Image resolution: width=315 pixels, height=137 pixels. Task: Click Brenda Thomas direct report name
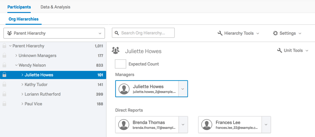(149, 122)
